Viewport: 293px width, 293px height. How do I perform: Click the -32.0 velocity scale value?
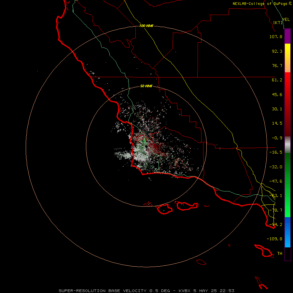[276, 167]
